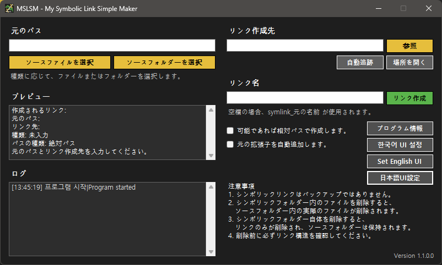Image resolution: width=442 pixels, height=265 pixels.
Task: Open プログラム情報 program info
Action: click(400, 129)
